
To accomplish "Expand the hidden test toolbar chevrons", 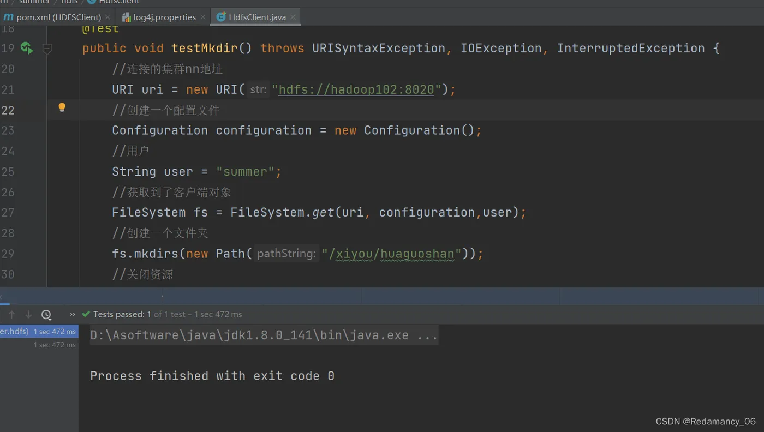I will click(x=73, y=314).
